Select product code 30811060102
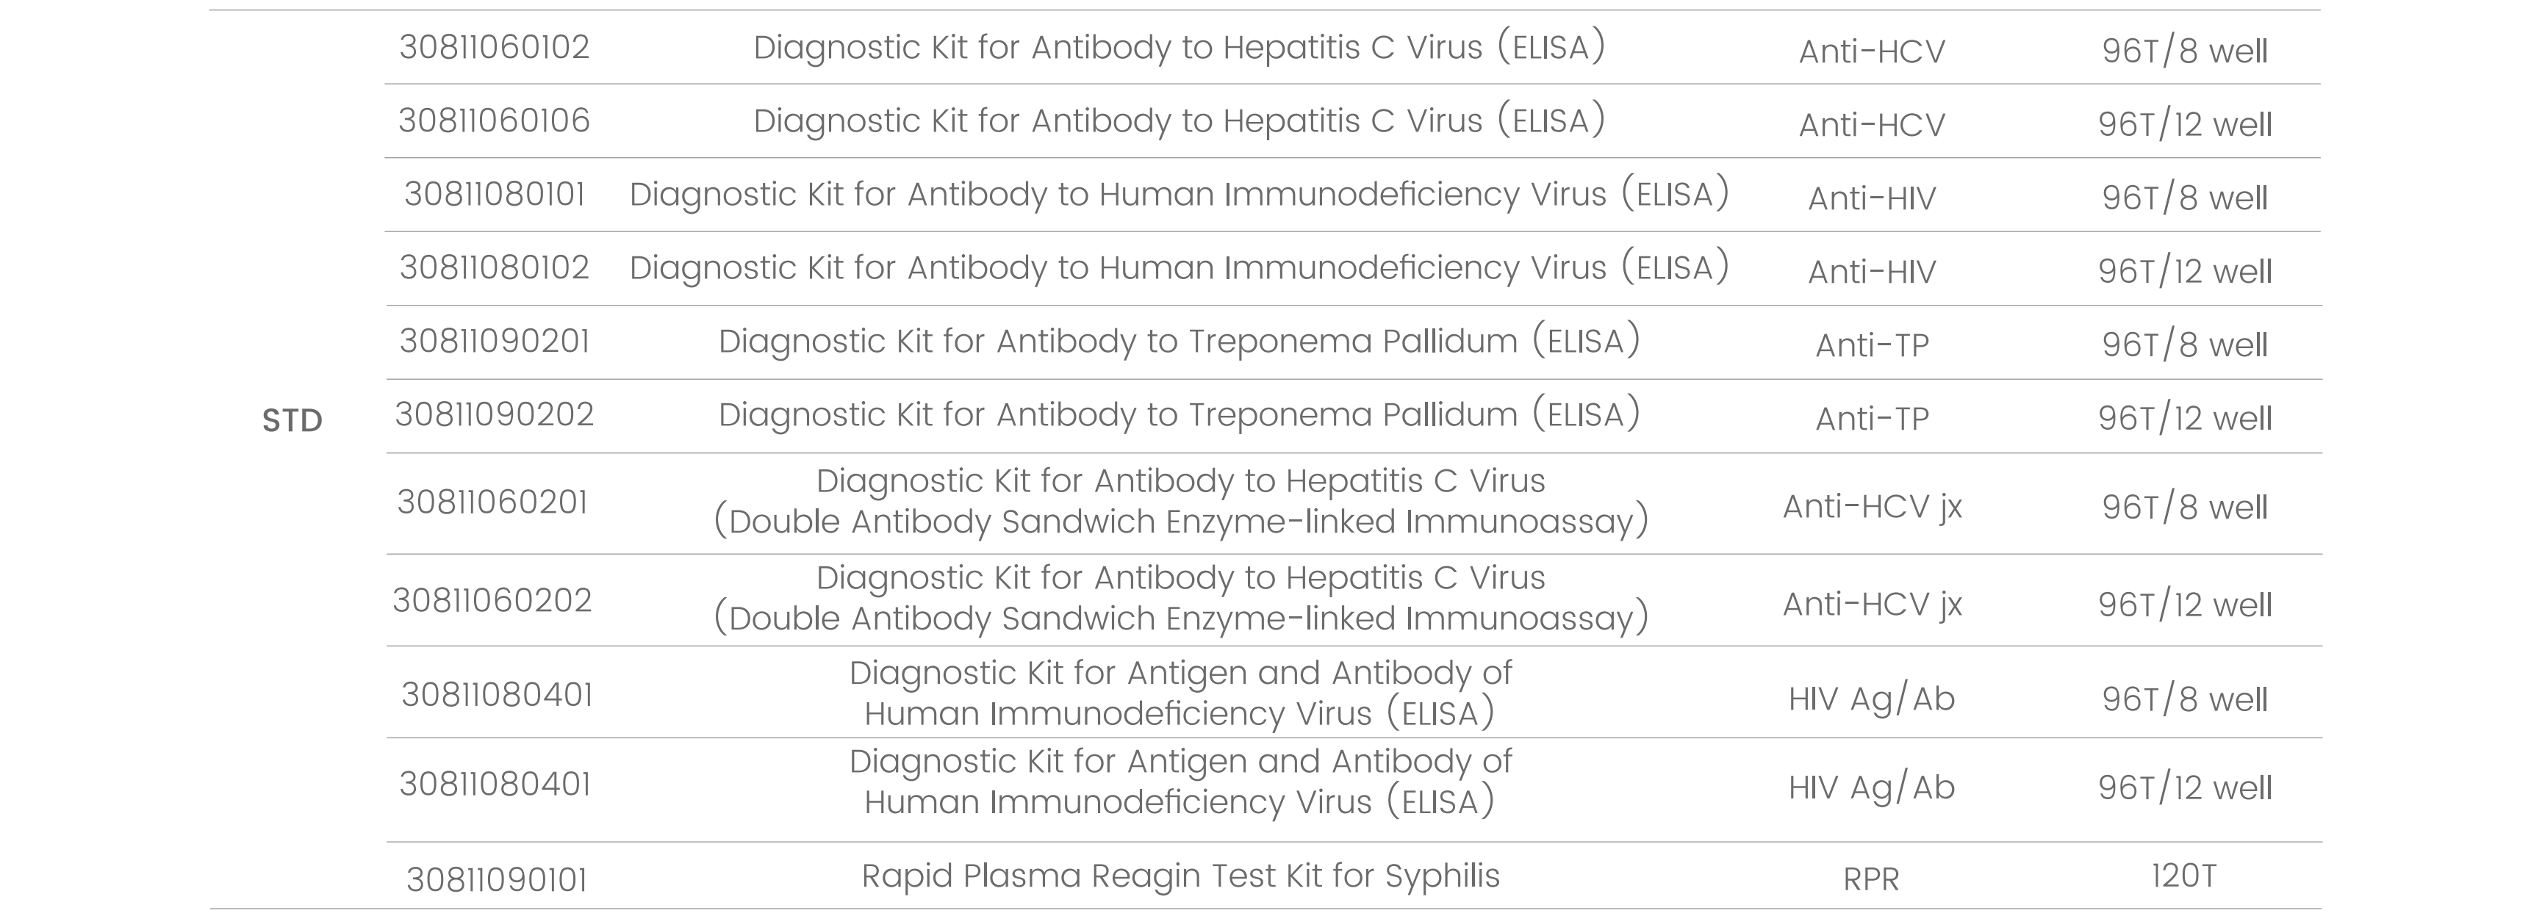The width and height of the screenshot is (2531, 916). coord(494,47)
